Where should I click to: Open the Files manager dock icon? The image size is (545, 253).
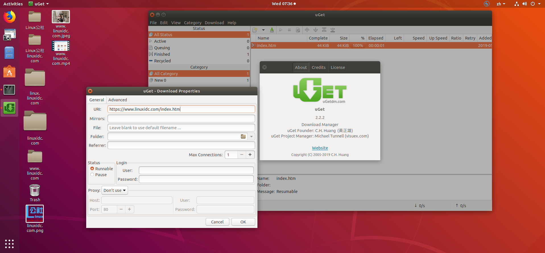(9, 53)
